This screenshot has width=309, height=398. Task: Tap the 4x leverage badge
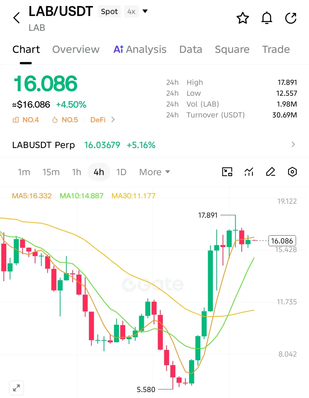point(131,11)
